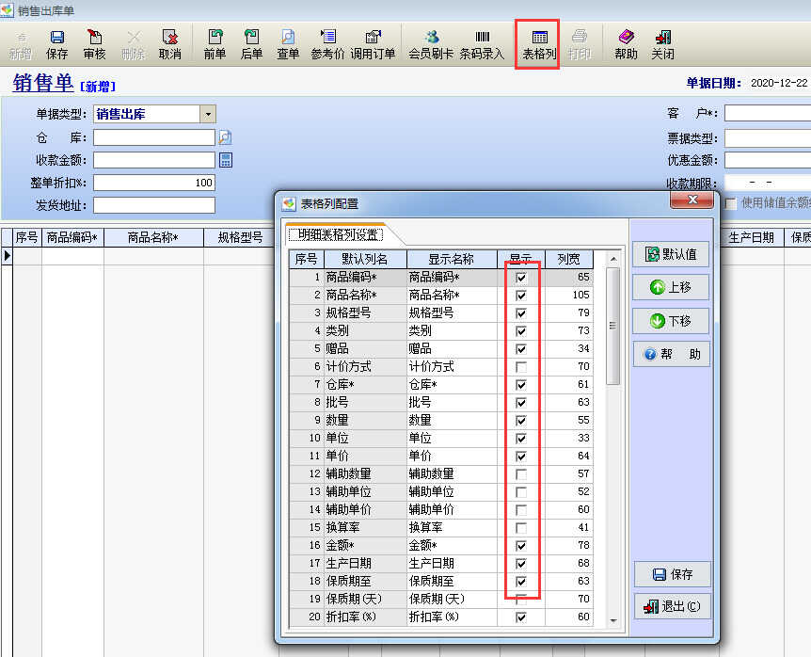Toggle display checkbox for 折扣率(%)

click(521, 617)
